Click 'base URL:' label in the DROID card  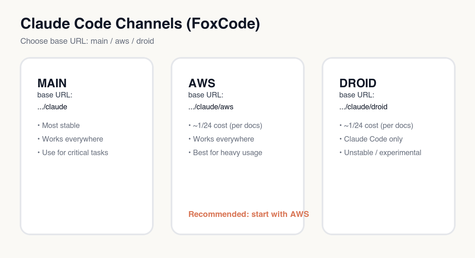[x=357, y=95]
